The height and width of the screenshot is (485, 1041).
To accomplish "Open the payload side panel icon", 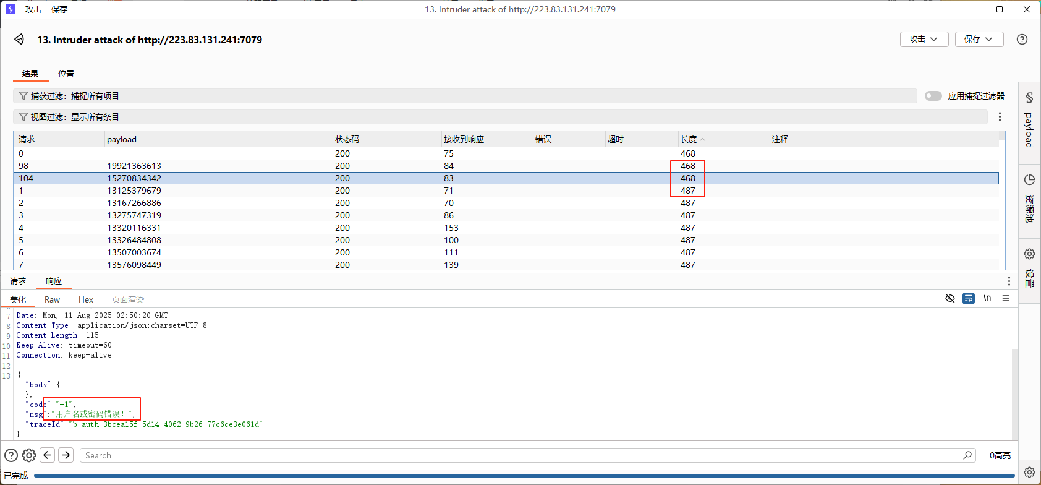I will point(1029,98).
